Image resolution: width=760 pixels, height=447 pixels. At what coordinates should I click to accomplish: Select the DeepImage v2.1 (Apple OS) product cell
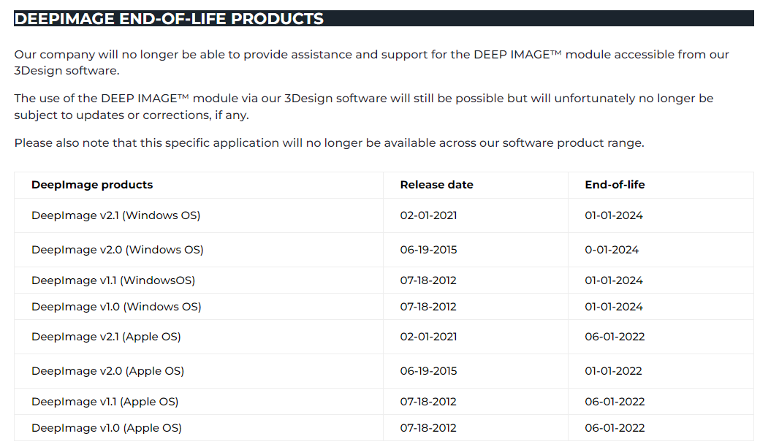(106, 337)
